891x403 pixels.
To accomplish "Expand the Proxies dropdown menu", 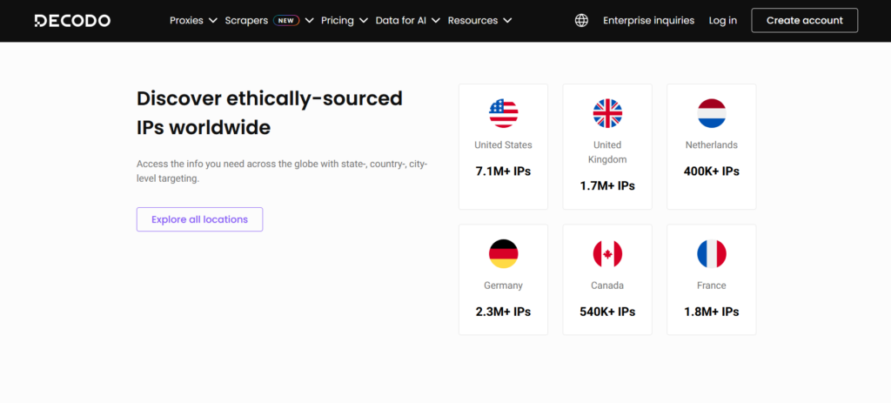I will [x=193, y=20].
